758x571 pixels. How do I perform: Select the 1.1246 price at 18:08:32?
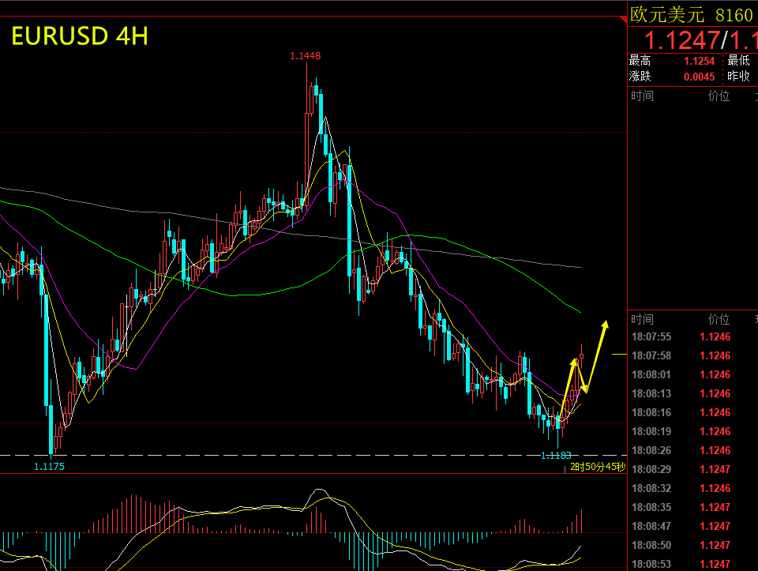click(715, 488)
